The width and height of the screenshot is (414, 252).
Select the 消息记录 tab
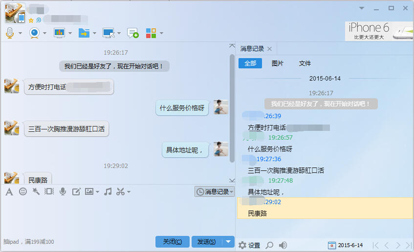tap(252, 49)
